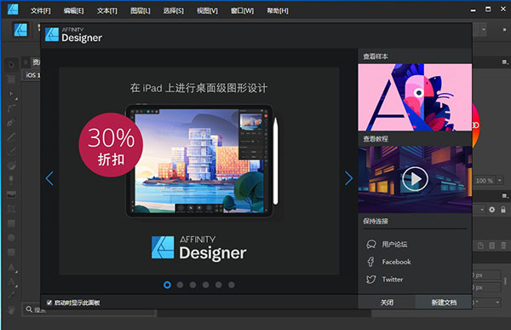The height and width of the screenshot is (330, 511).
Task: Open the layers panel options menu near 100 %
Action: [x=504, y=195]
